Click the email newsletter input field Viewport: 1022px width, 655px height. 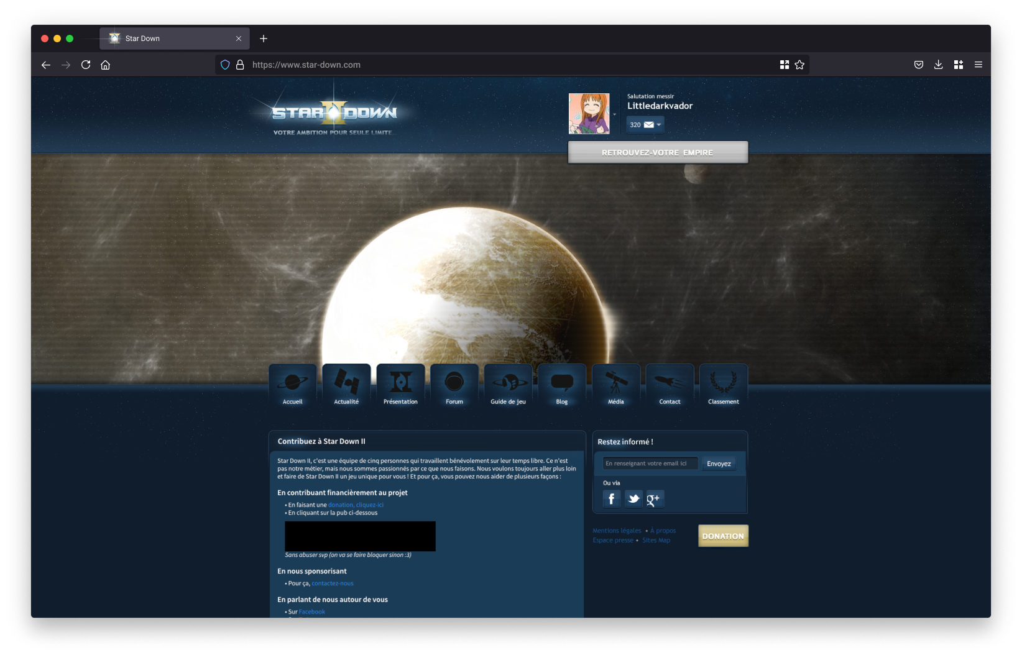tap(650, 464)
